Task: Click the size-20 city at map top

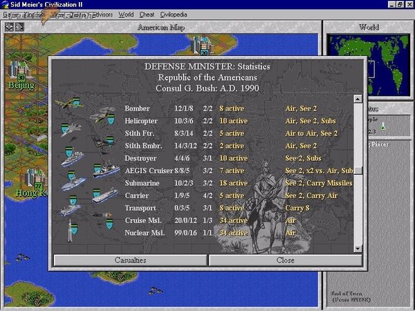Action: pos(202,45)
